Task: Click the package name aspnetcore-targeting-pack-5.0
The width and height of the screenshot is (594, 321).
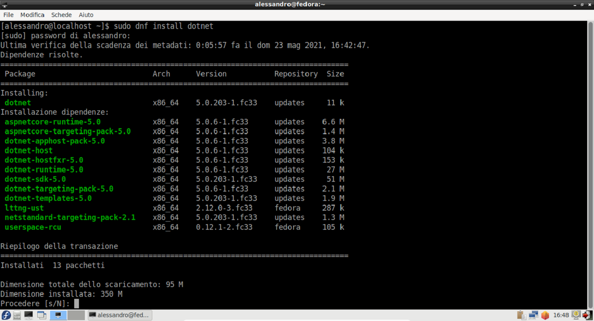Action: point(68,131)
